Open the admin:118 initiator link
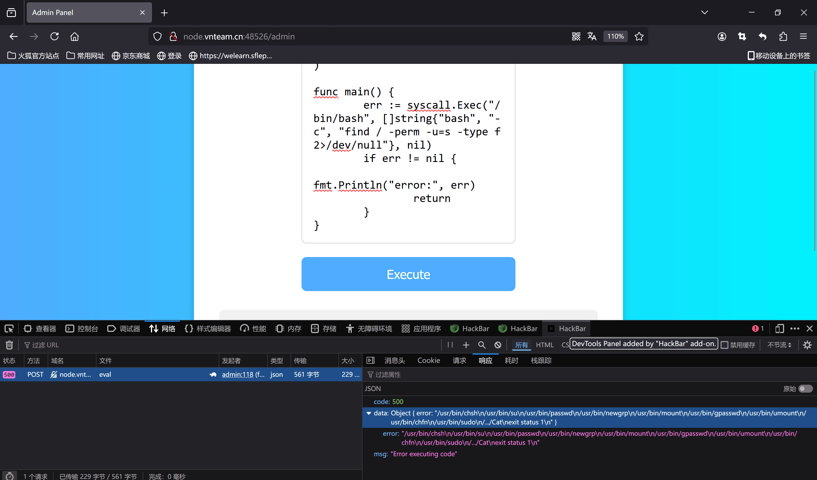 tap(237, 374)
